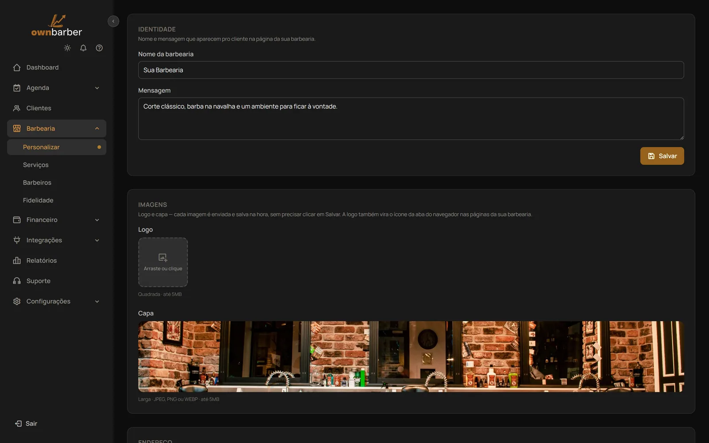Collapse the Barbearia submenu chevron
709x443 pixels.
tap(97, 128)
